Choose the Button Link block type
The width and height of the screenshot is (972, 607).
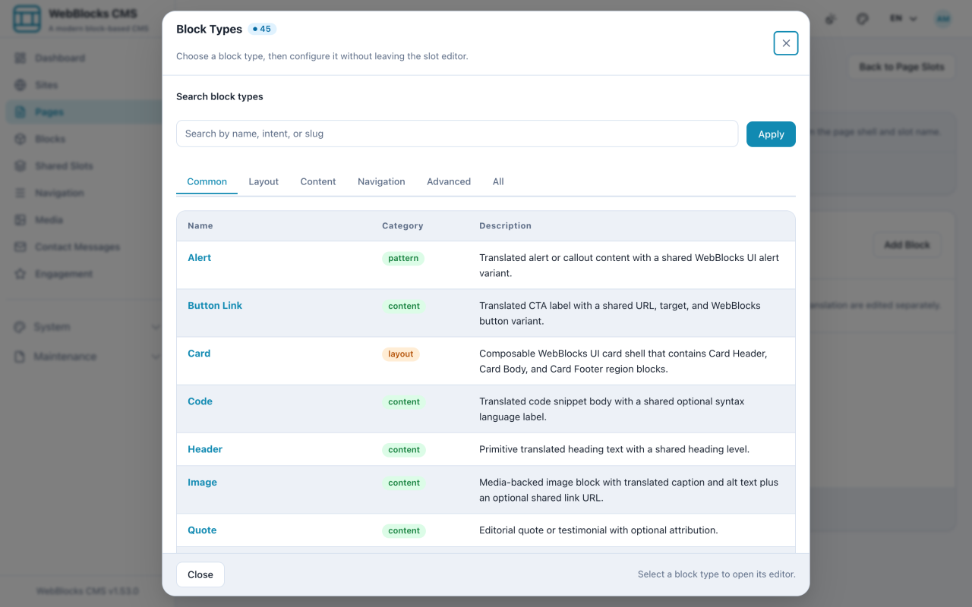click(215, 306)
